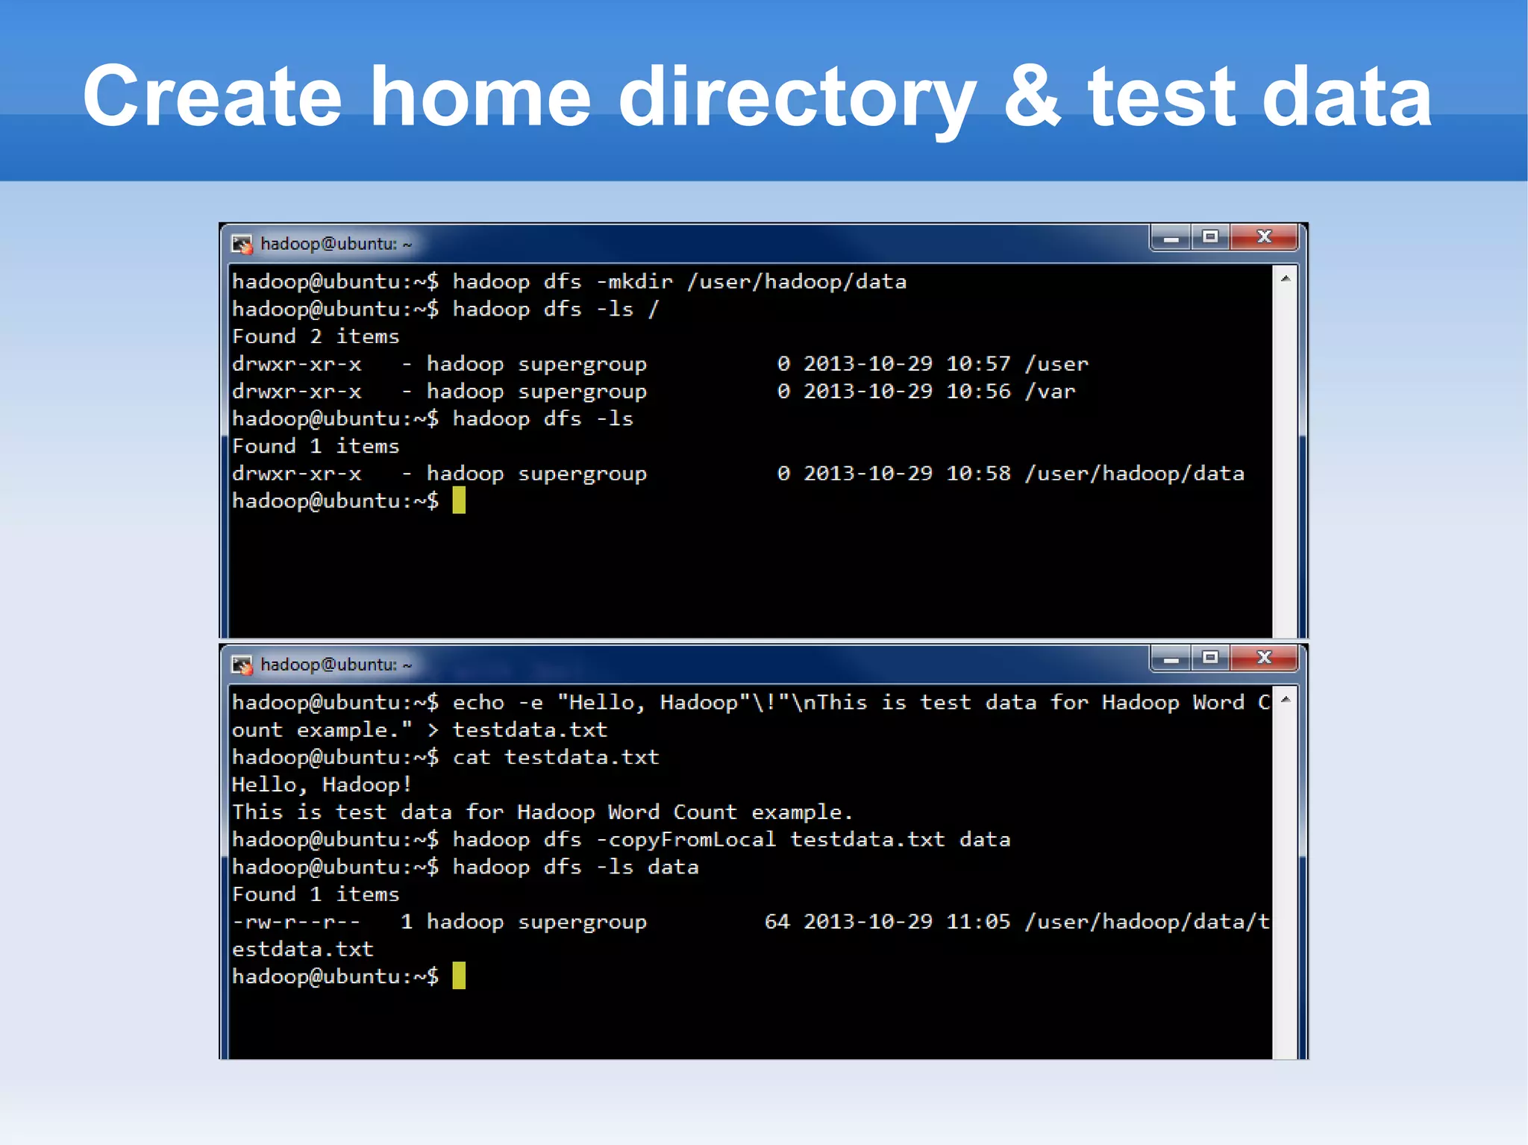Click the yellow cursor in the top terminal
Viewport: 1528px width, 1145px height.
pyautogui.click(x=459, y=501)
